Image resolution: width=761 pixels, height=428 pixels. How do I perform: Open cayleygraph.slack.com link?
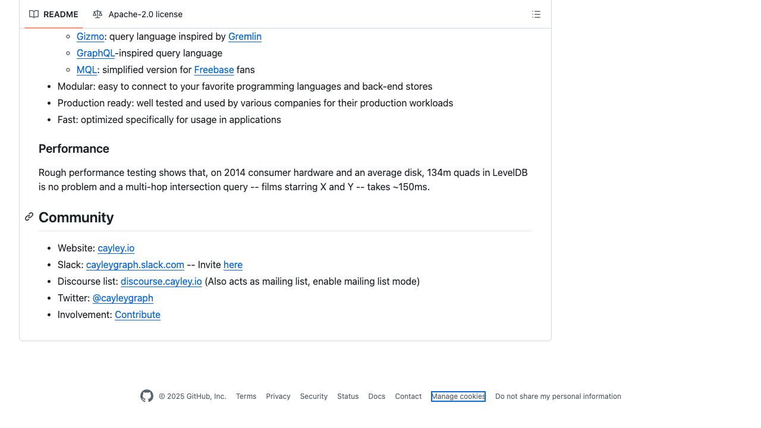pyautogui.click(x=135, y=265)
